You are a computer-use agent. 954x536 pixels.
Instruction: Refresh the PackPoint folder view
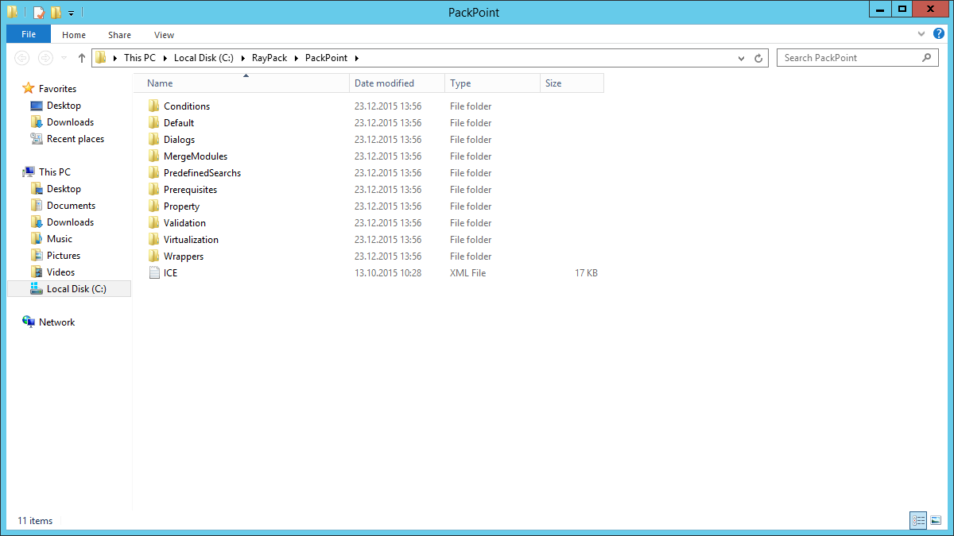pyautogui.click(x=758, y=58)
